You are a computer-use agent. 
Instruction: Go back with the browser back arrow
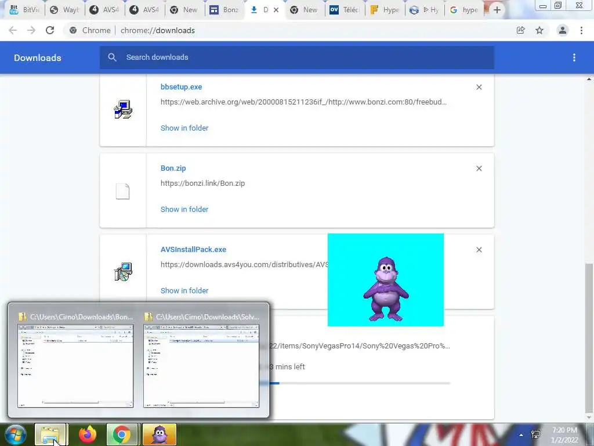coord(13,30)
